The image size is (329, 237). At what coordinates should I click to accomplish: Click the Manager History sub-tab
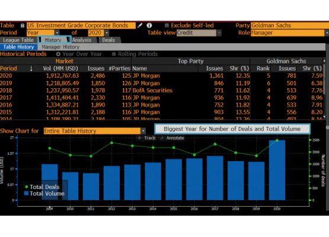(x=60, y=47)
